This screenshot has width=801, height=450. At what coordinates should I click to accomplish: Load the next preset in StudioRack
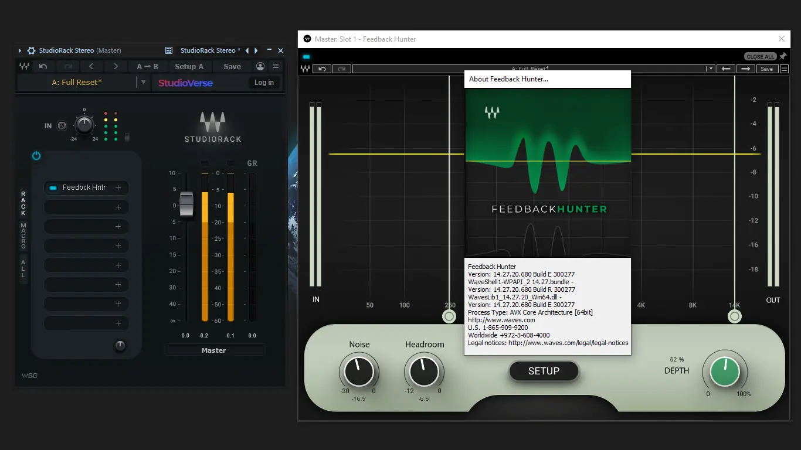pyautogui.click(x=116, y=67)
